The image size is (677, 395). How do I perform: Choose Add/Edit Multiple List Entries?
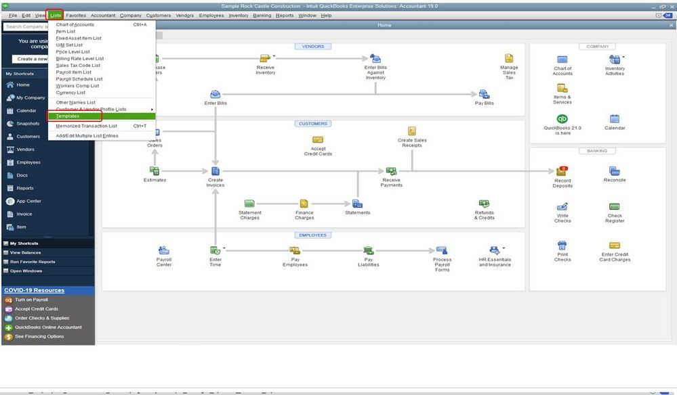coord(102,136)
